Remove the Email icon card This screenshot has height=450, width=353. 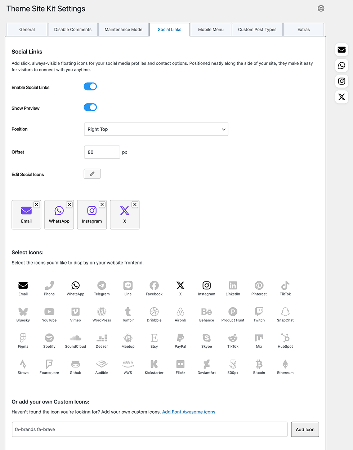[36, 205]
